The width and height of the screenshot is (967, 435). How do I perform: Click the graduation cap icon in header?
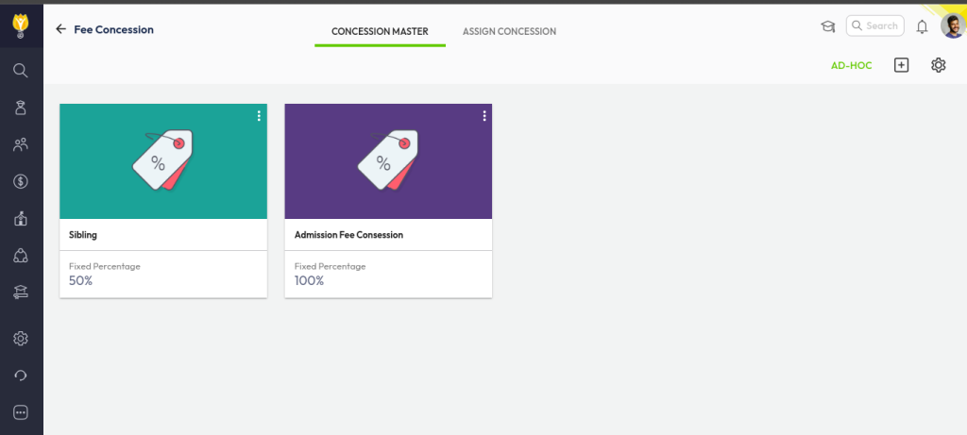click(828, 26)
